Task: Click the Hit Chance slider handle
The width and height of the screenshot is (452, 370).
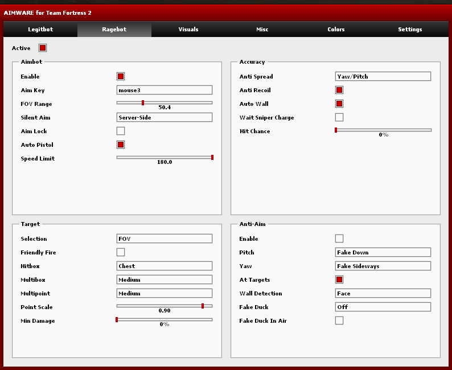Action: point(336,130)
